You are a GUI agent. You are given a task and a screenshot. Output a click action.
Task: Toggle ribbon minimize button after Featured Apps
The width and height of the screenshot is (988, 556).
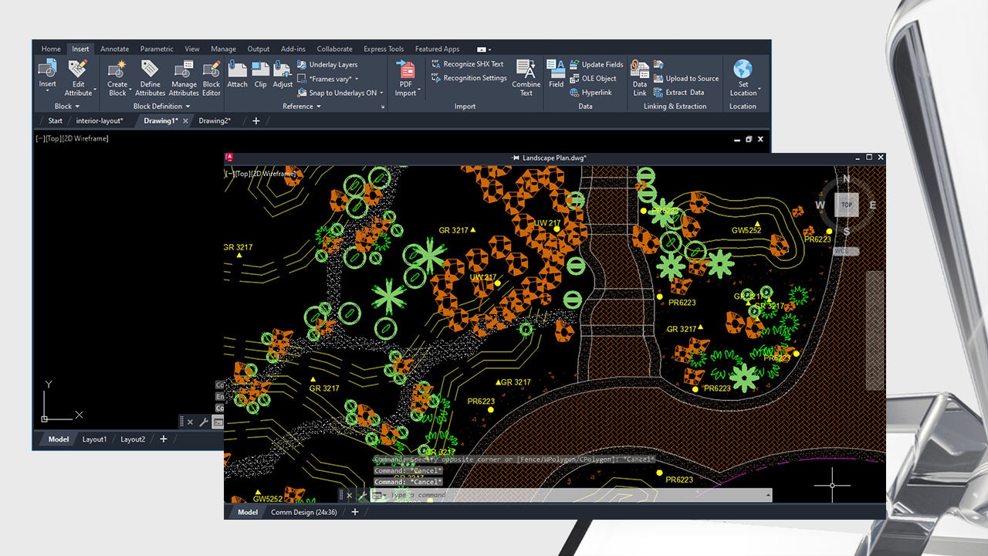[x=484, y=49]
